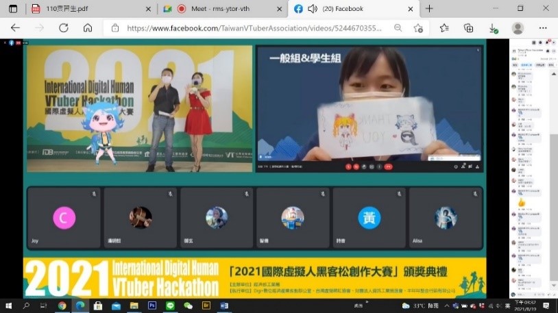Open Edge settings and more menu

[543, 28]
